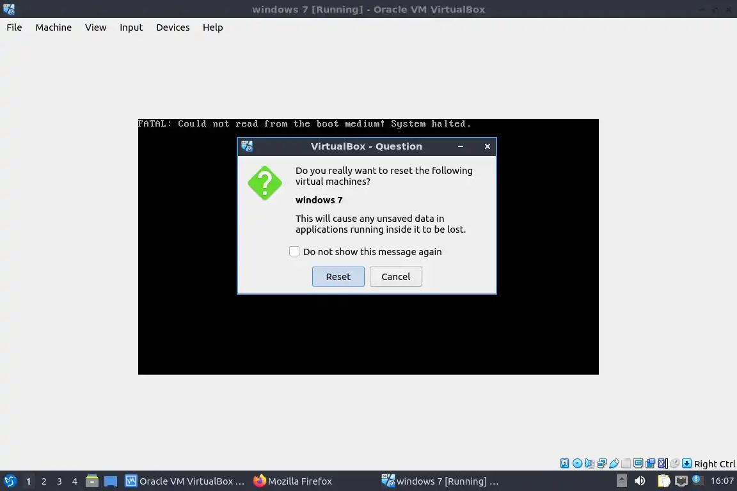Screen dimensions: 737x491
Task: Open the network adapters status icon
Action: [x=601, y=464]
